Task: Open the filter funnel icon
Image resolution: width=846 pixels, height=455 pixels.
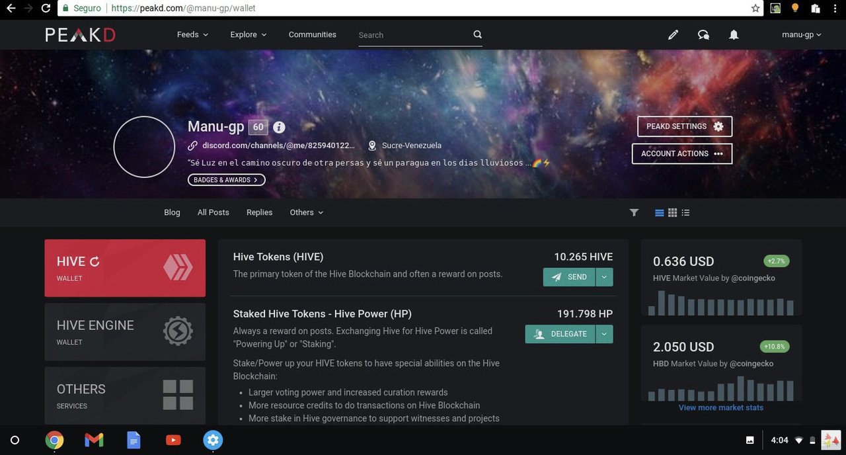Action: (x=634, y=212)
